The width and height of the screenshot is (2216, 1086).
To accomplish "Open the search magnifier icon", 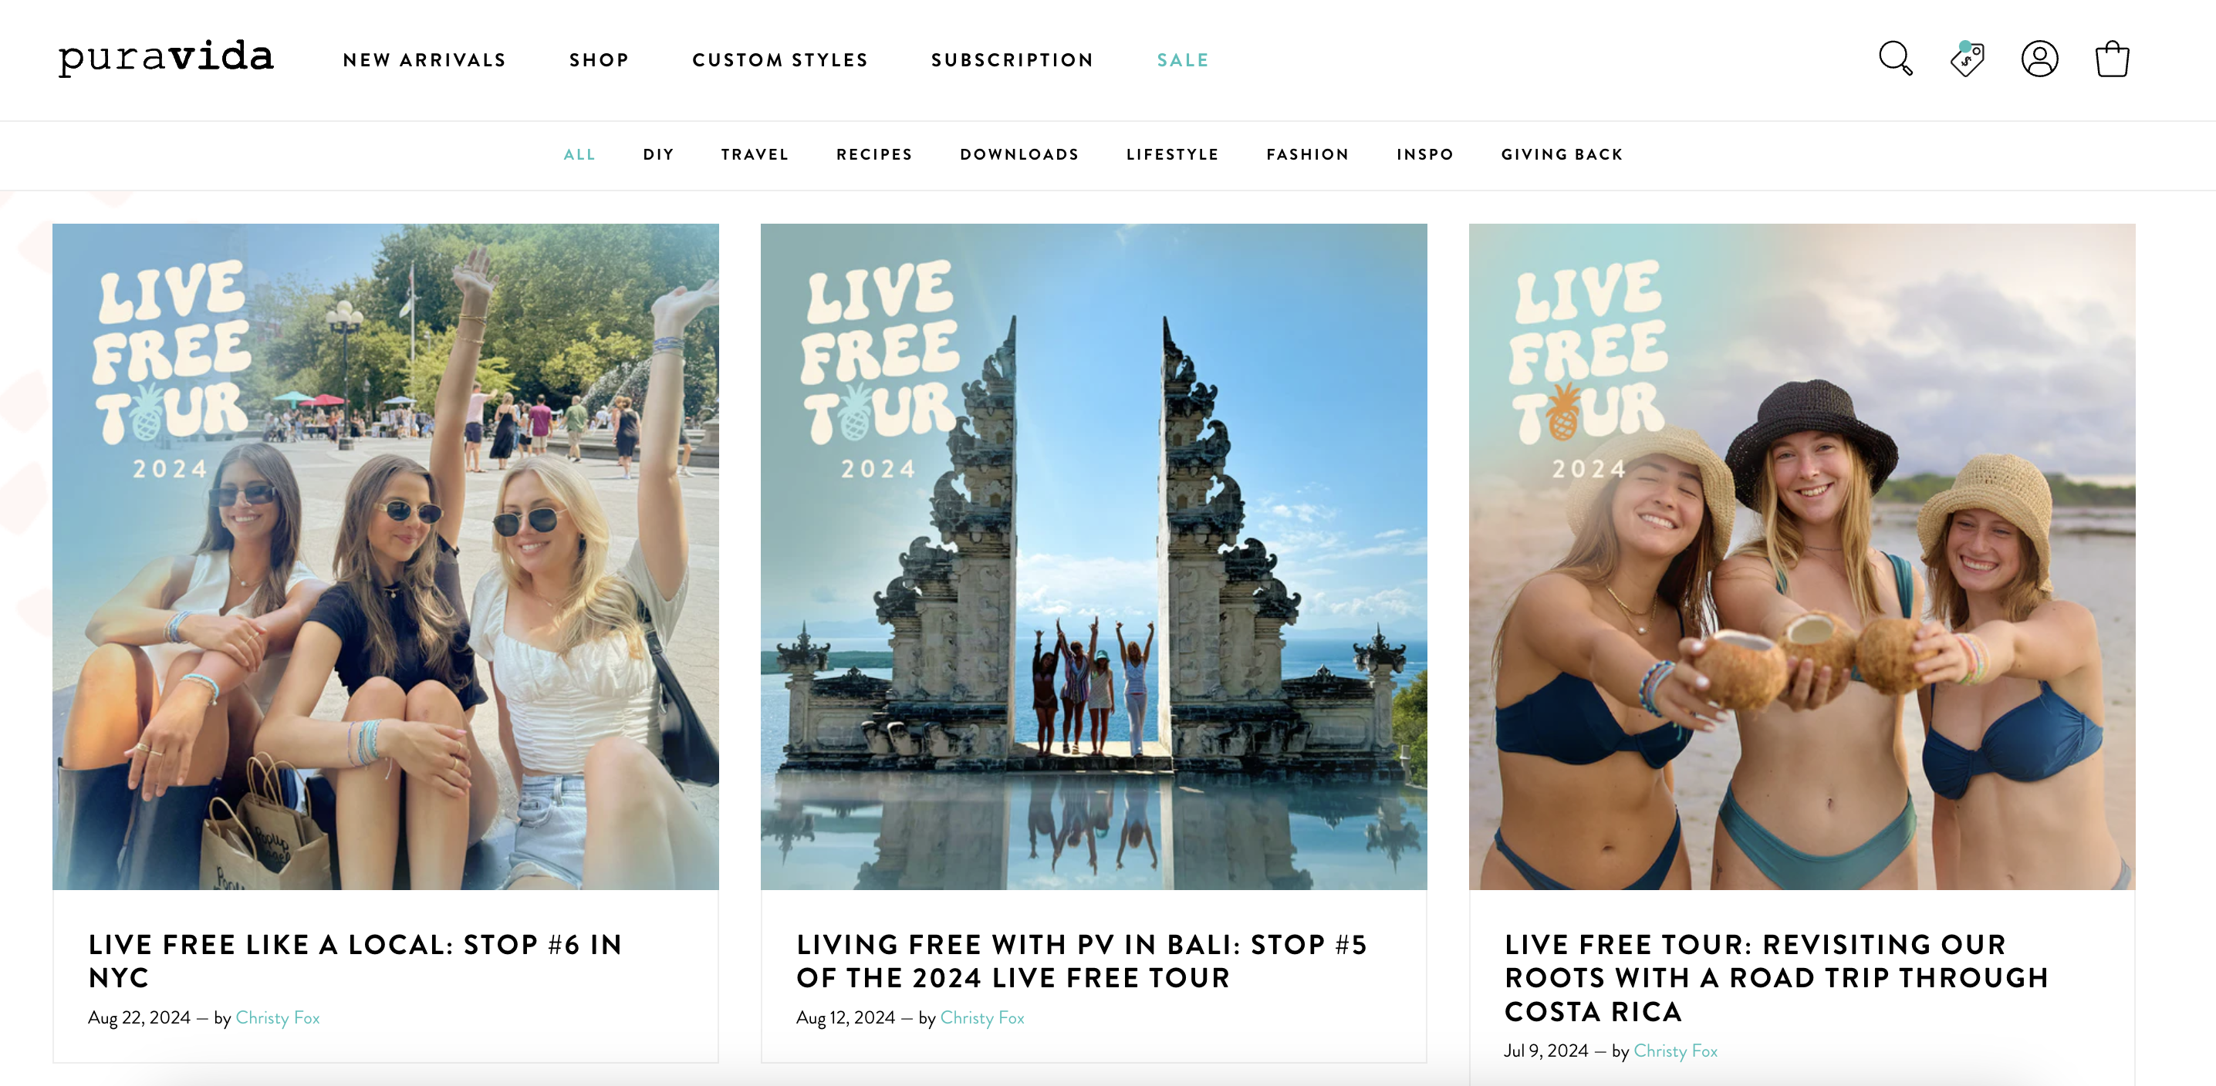I will (x=1895, y=59).
